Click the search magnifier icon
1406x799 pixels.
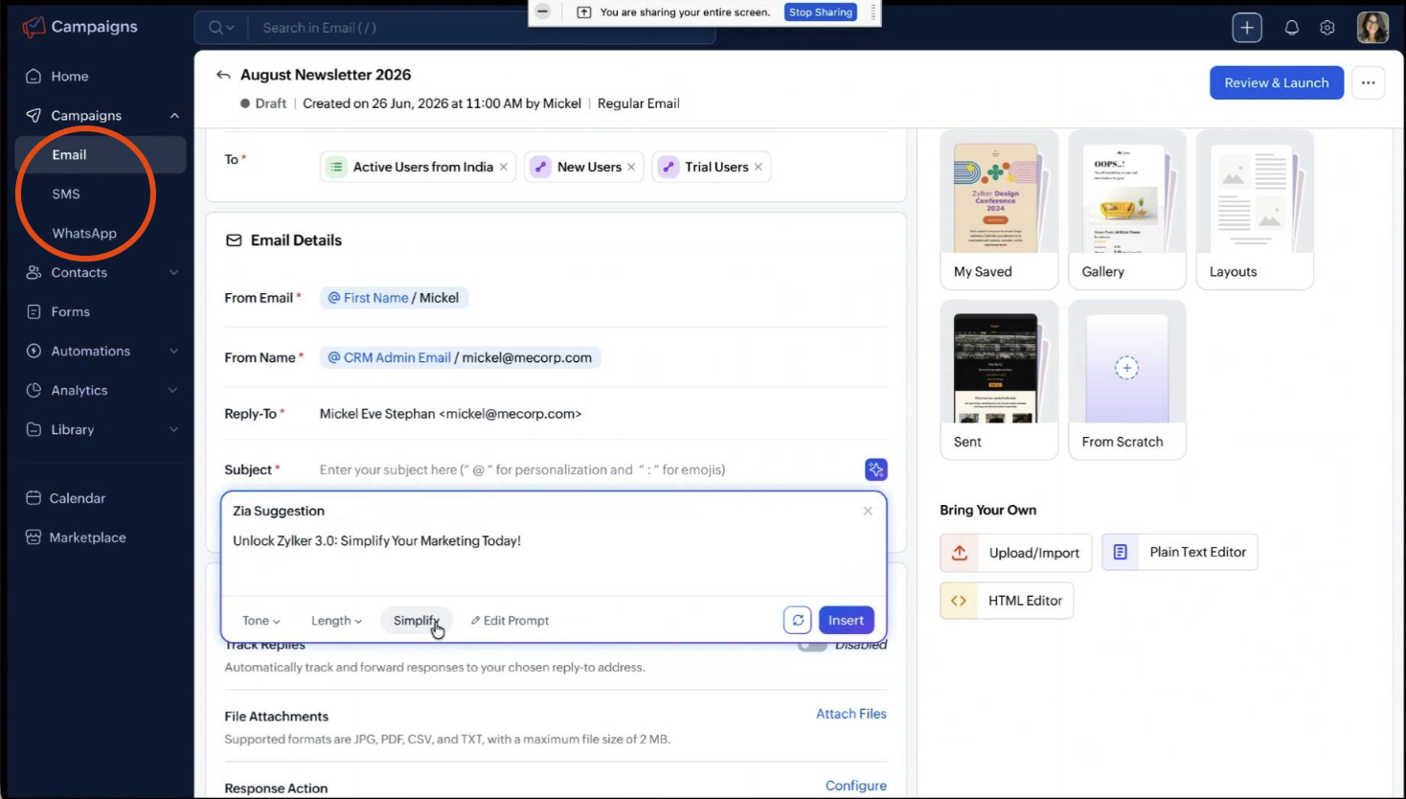pyautogui.click(x=215, y=28)
